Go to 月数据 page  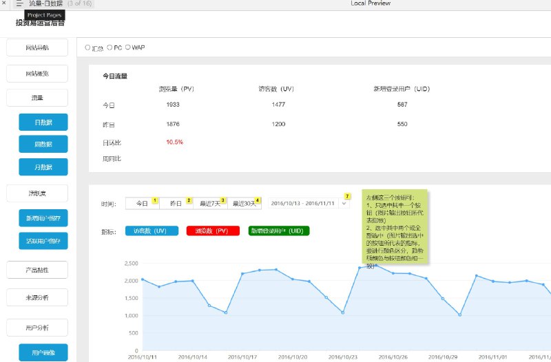(x=43, y=167)
